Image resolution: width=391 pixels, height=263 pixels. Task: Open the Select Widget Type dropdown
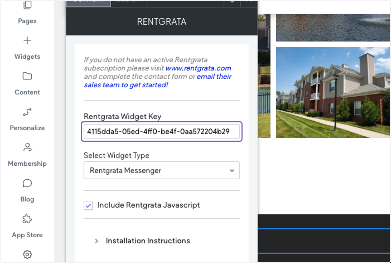(162, 170)
